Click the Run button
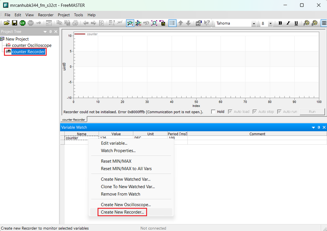The image size is (327, 231). click(x=312, y=112)
